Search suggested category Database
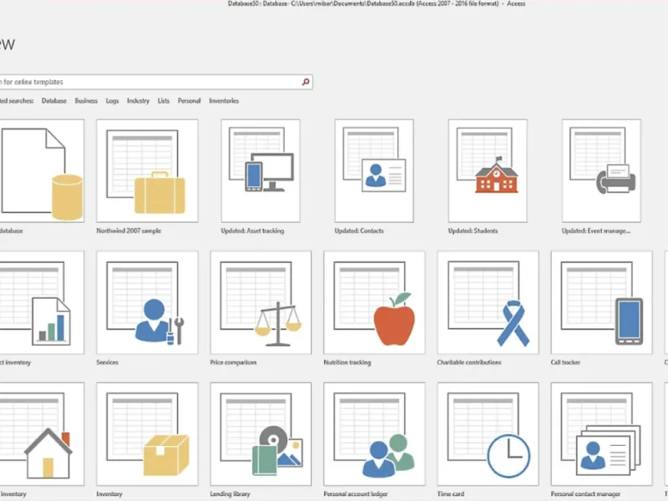The height and width of the screenshot is (501, 668). point(54,101)
